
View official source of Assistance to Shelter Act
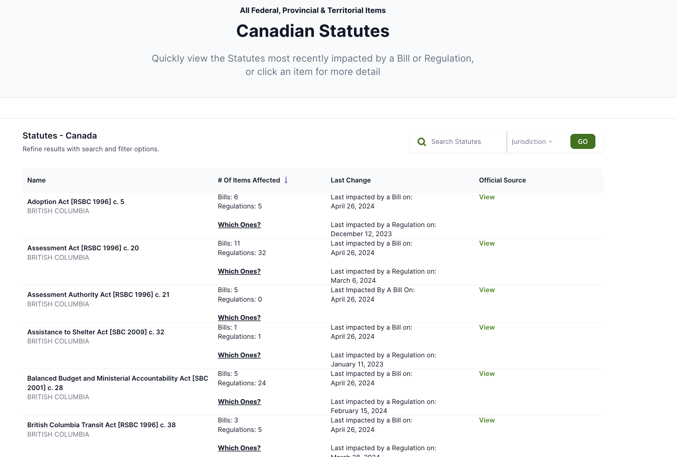click(x=487, y=327)
